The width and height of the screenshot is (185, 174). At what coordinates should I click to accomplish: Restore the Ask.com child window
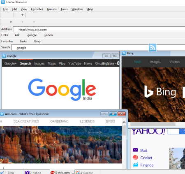113,114
